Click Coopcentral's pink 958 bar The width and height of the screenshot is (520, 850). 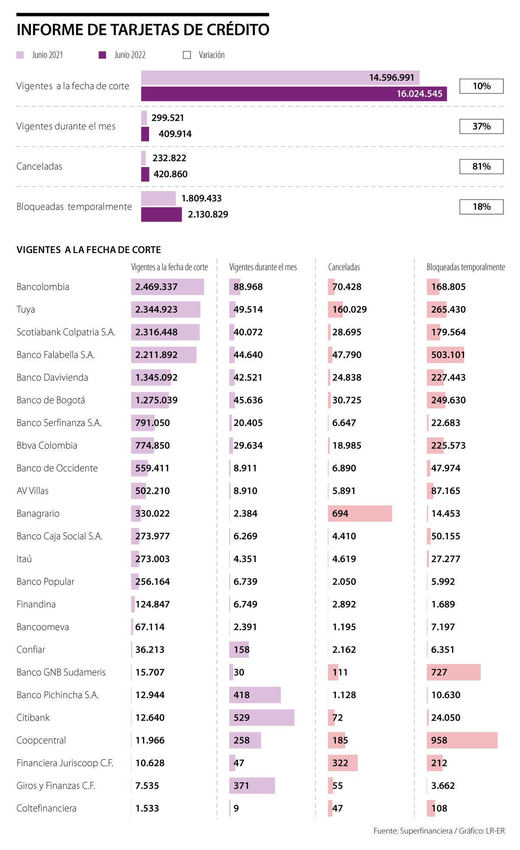tap(462, 740)
